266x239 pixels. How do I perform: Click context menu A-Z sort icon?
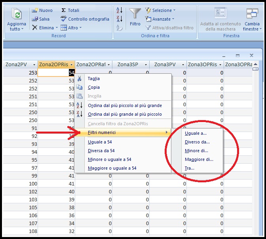coord(79,105)
